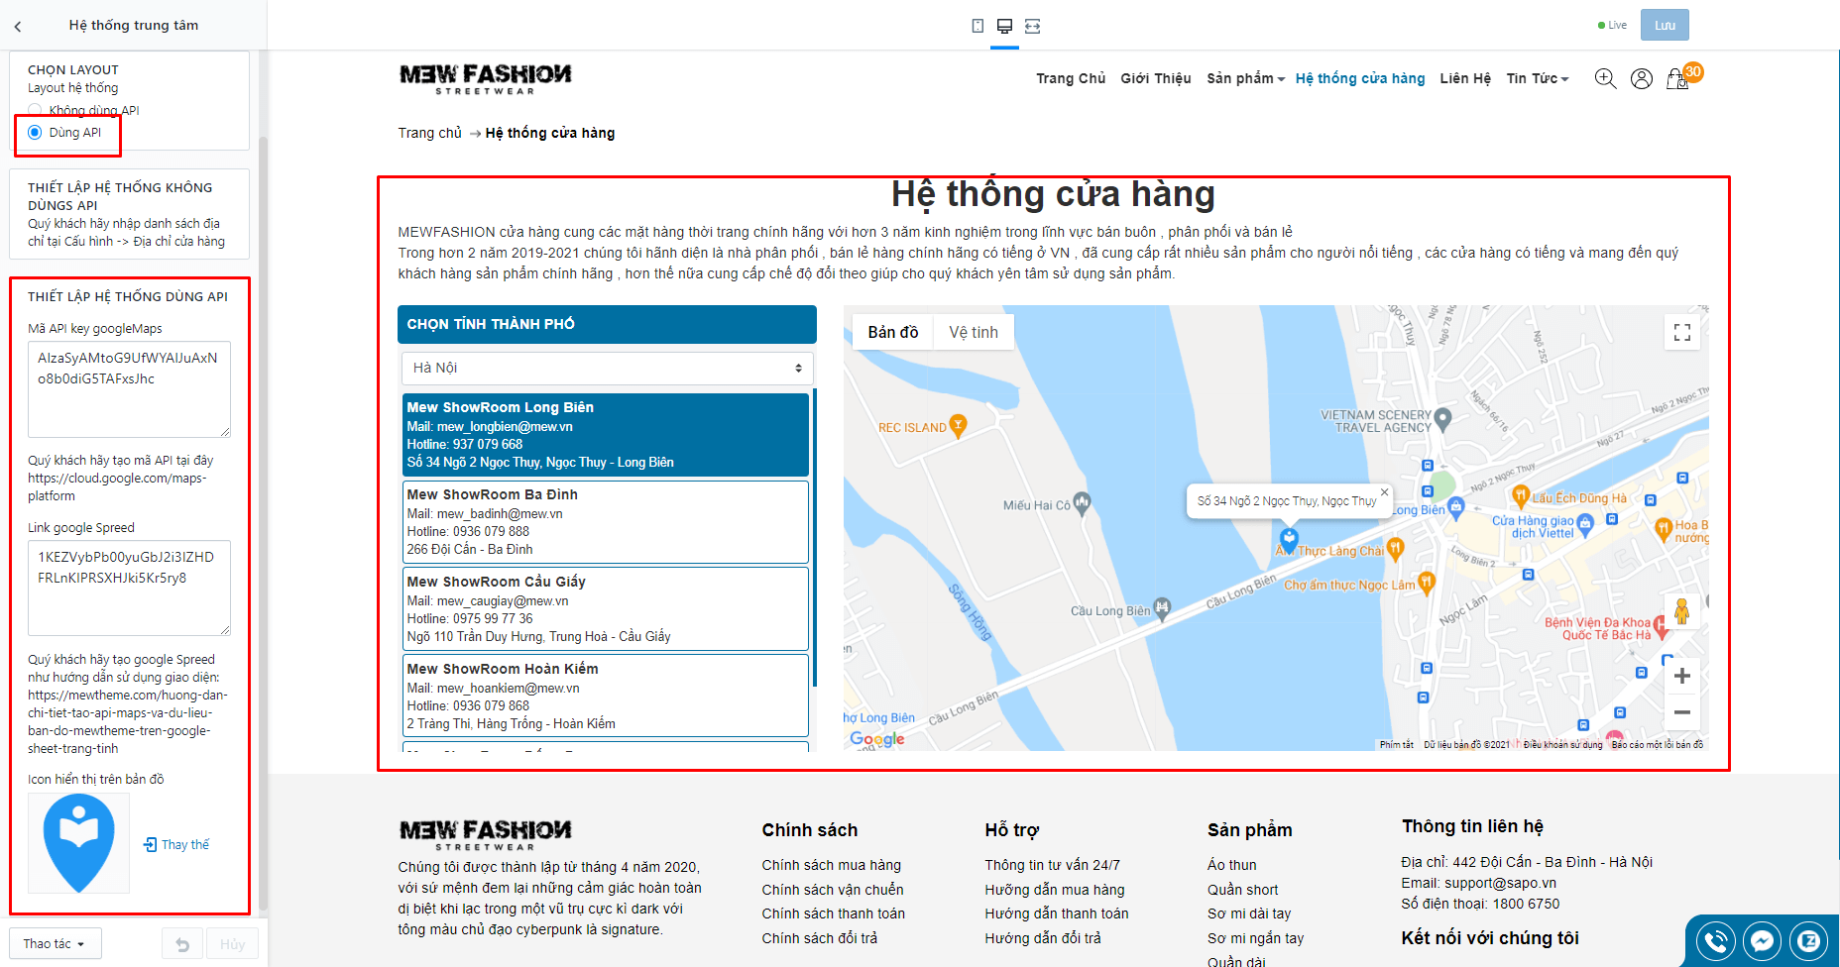This screenshot has height=967, width=1840.
Task: Open Áo thun footer link
Action: click(x=1232, y=865)
